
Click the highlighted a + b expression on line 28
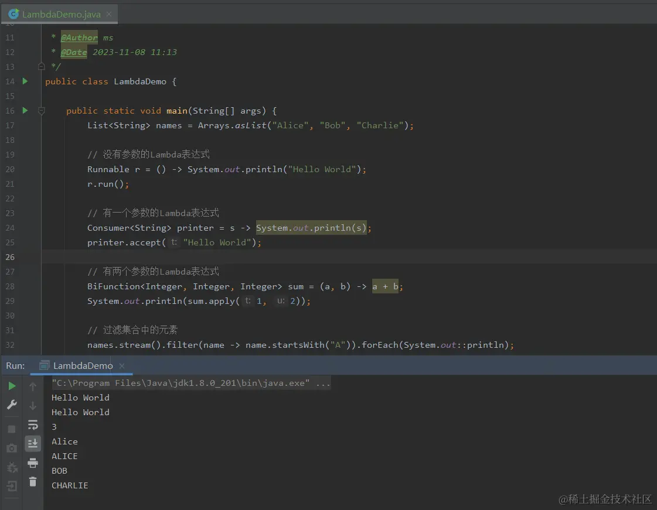pos(385,286)
